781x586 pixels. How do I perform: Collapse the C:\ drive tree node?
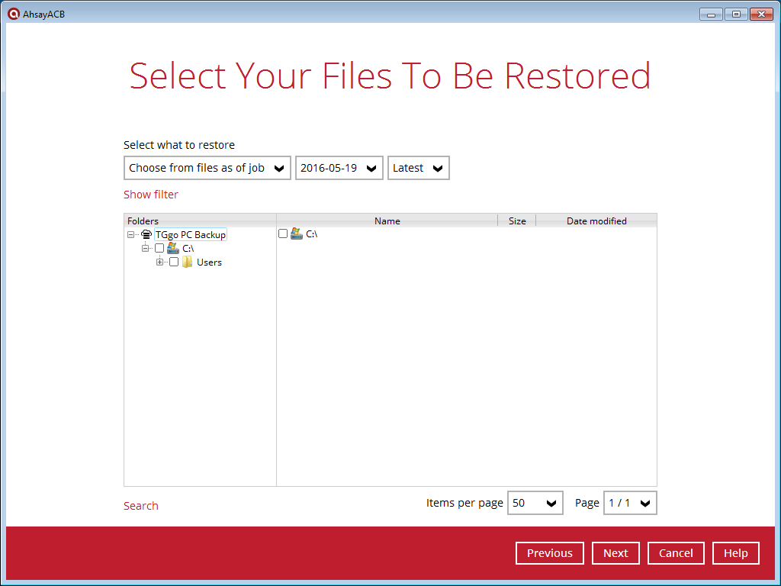(146, 249)
